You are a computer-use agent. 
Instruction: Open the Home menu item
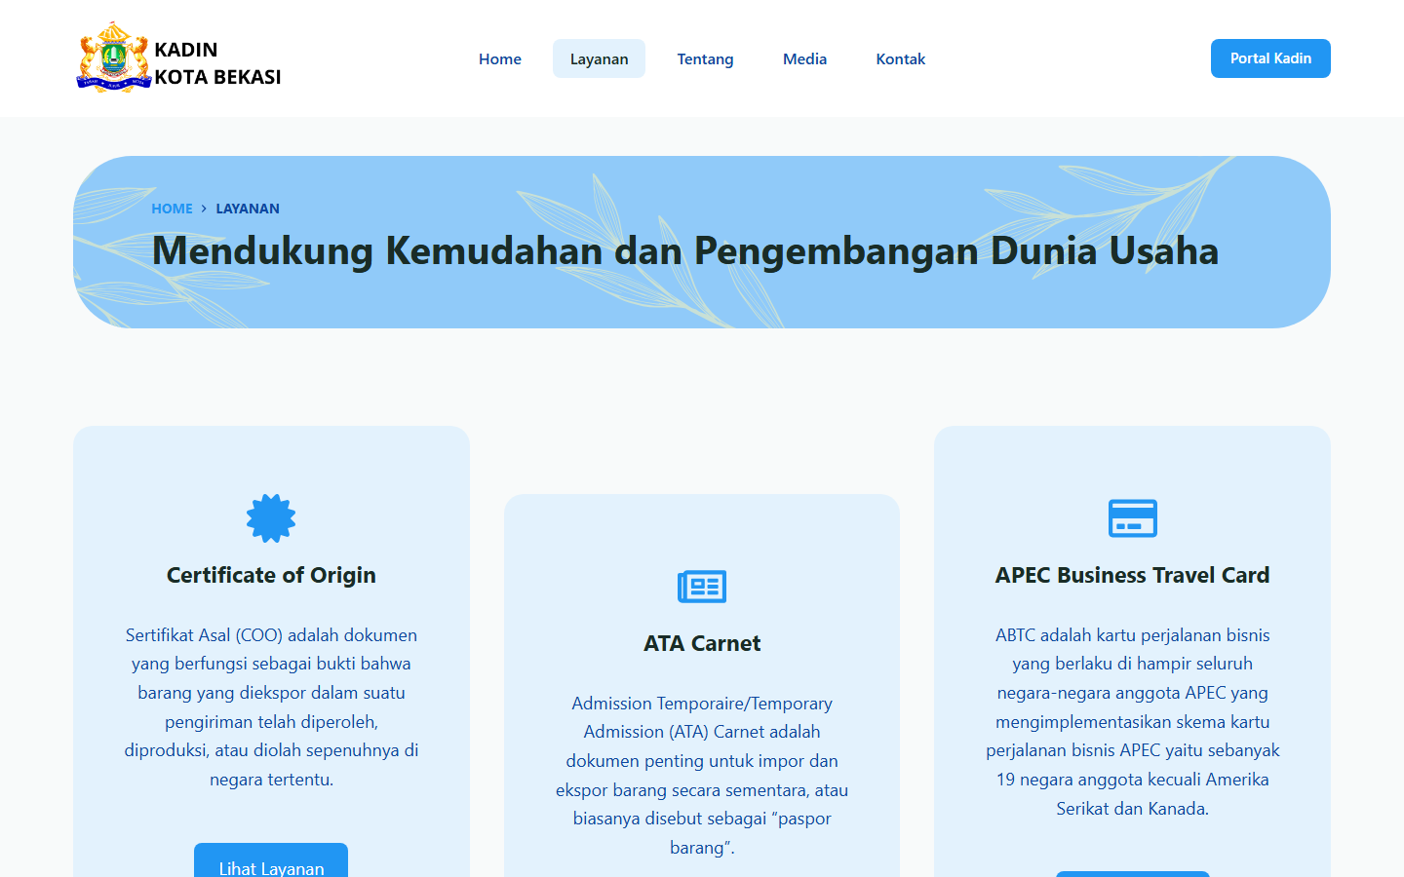(500, 58)
